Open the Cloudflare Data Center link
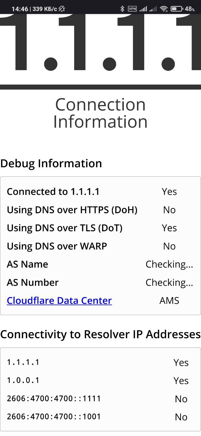The image size is (201, 436). (59, 301)
